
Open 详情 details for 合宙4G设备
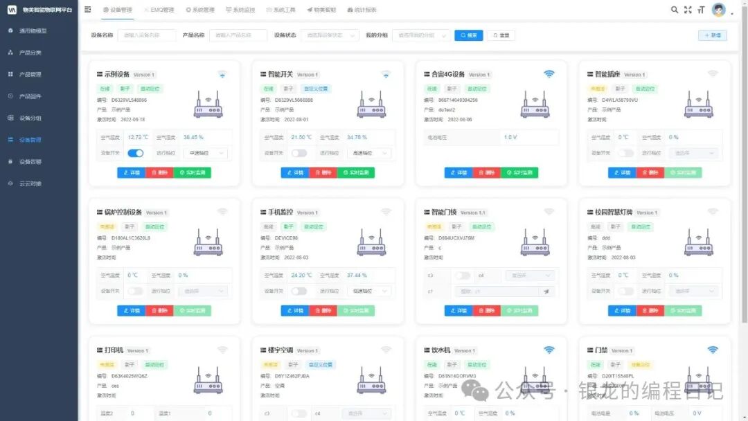click(x=458, y=172)
